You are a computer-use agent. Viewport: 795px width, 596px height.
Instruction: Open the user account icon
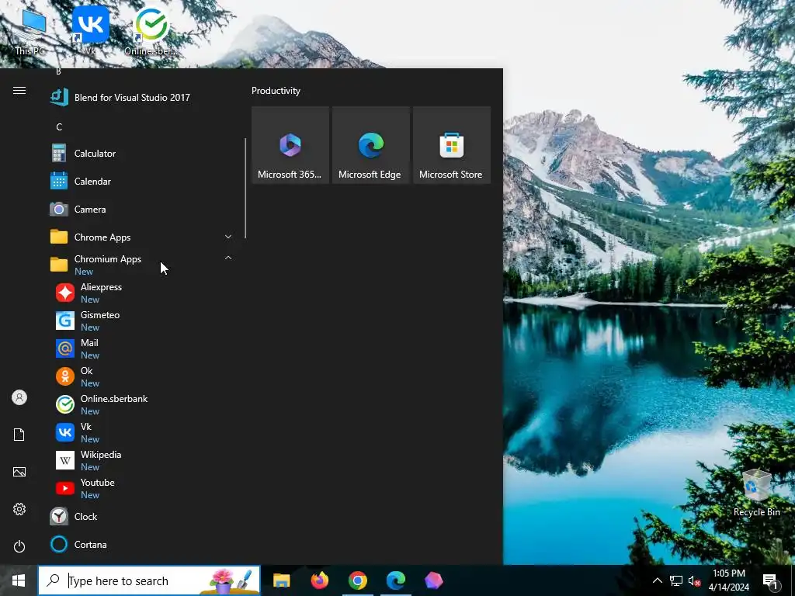pos(19,397)
